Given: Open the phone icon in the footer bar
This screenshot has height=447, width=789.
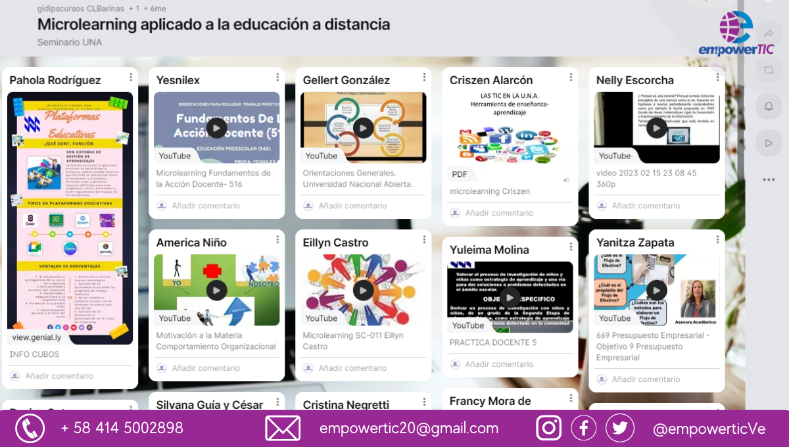Looking at the screenshot, I should coord(29,427).
